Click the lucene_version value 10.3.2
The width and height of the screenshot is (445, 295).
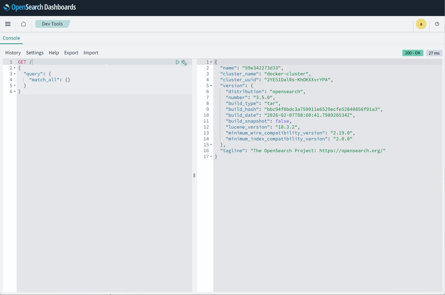[286, 127]
